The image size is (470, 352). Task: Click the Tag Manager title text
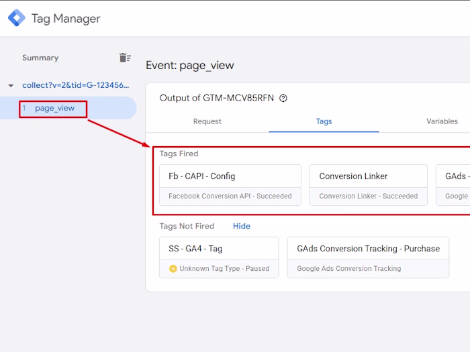coord(66,19)
